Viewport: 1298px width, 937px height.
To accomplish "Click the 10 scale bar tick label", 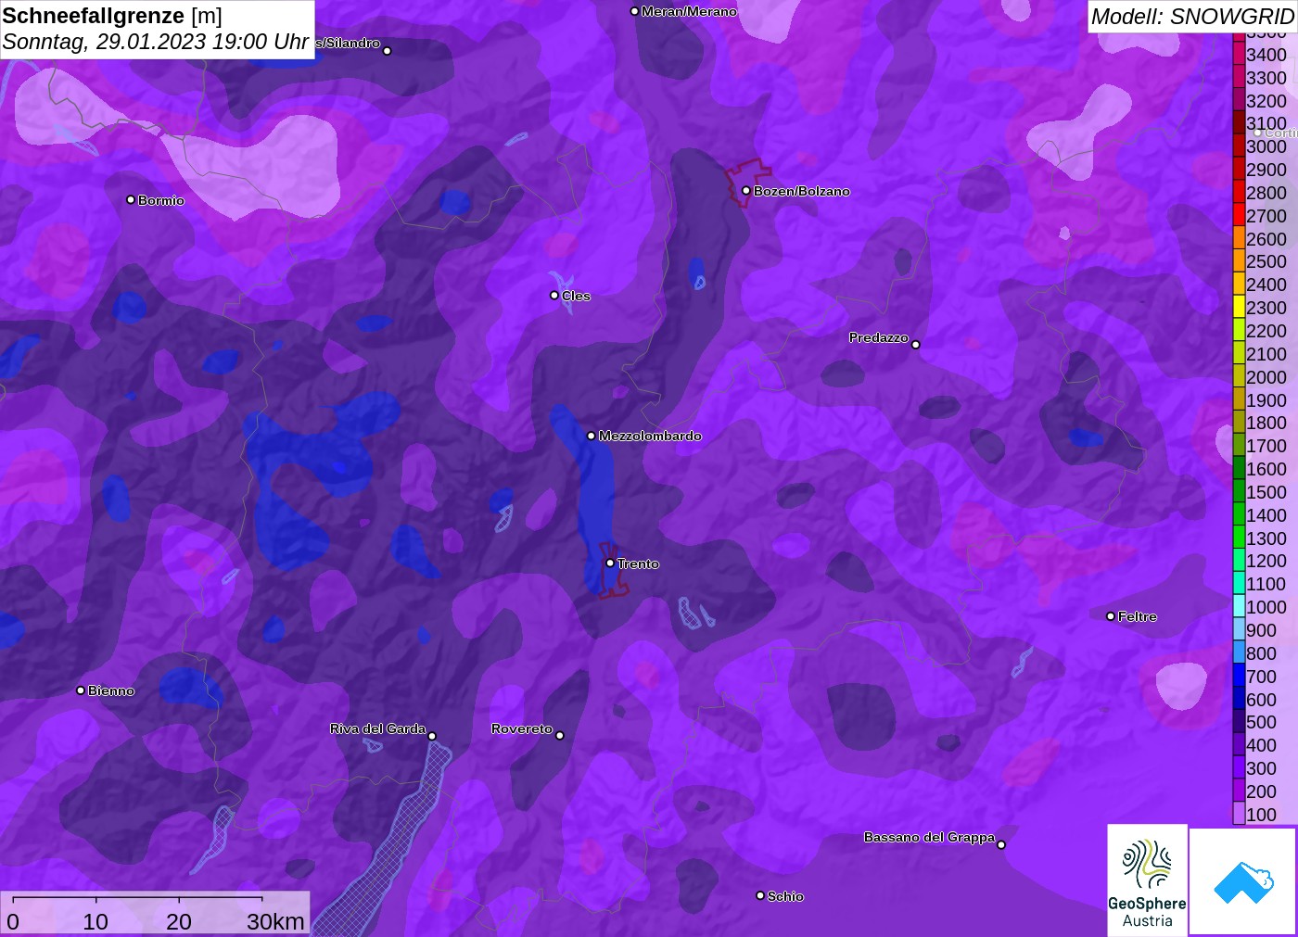I will (x=95, y=921).
